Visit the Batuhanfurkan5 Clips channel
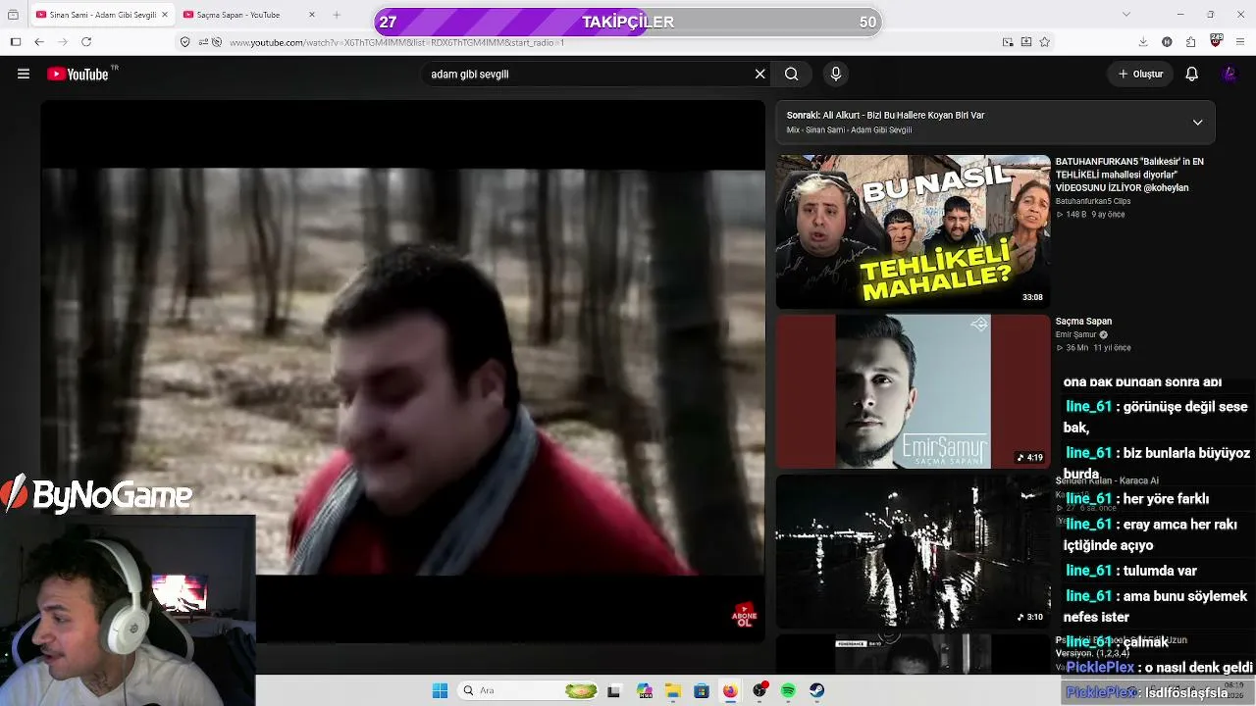 click(1093, 201)
